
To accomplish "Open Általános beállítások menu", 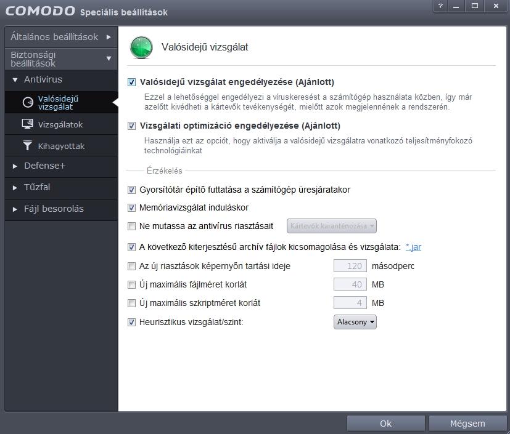I will point(61,37).
